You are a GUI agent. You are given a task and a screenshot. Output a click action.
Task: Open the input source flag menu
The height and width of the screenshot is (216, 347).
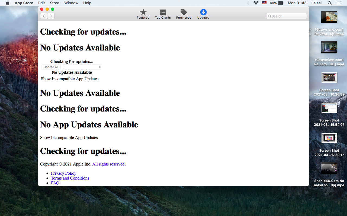(264, 3)
